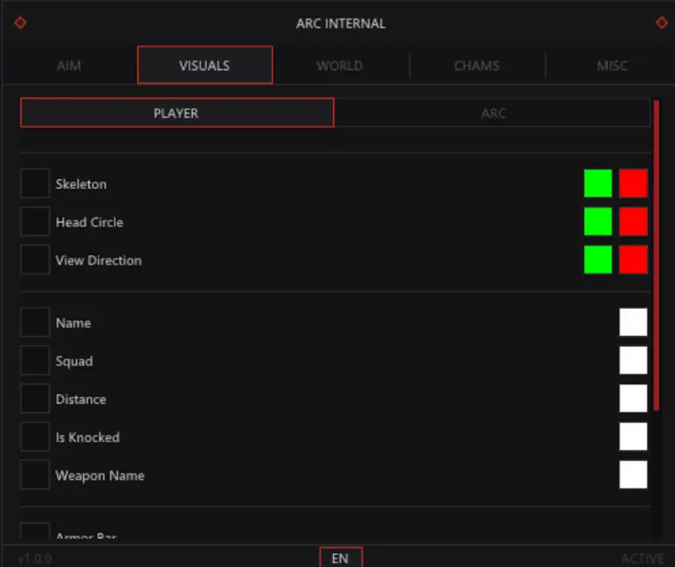
Task: Select the CHAMS tab
Action: point(477,66)
